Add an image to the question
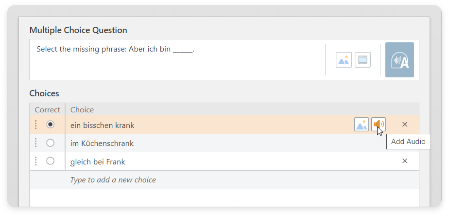Viewport: 449px width, 216px height. click(344, 60)
